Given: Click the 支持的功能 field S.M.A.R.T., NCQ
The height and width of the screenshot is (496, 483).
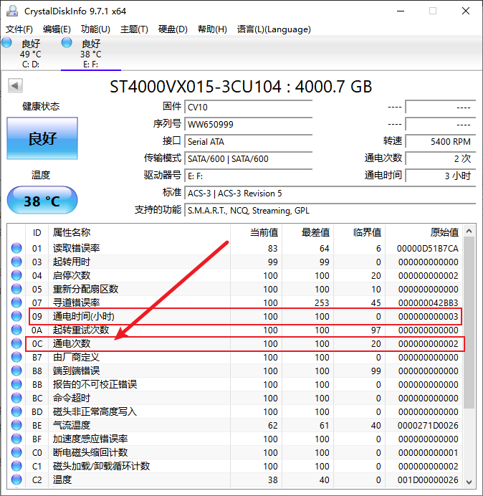Looking at the screenshot, I should [330, 210].
